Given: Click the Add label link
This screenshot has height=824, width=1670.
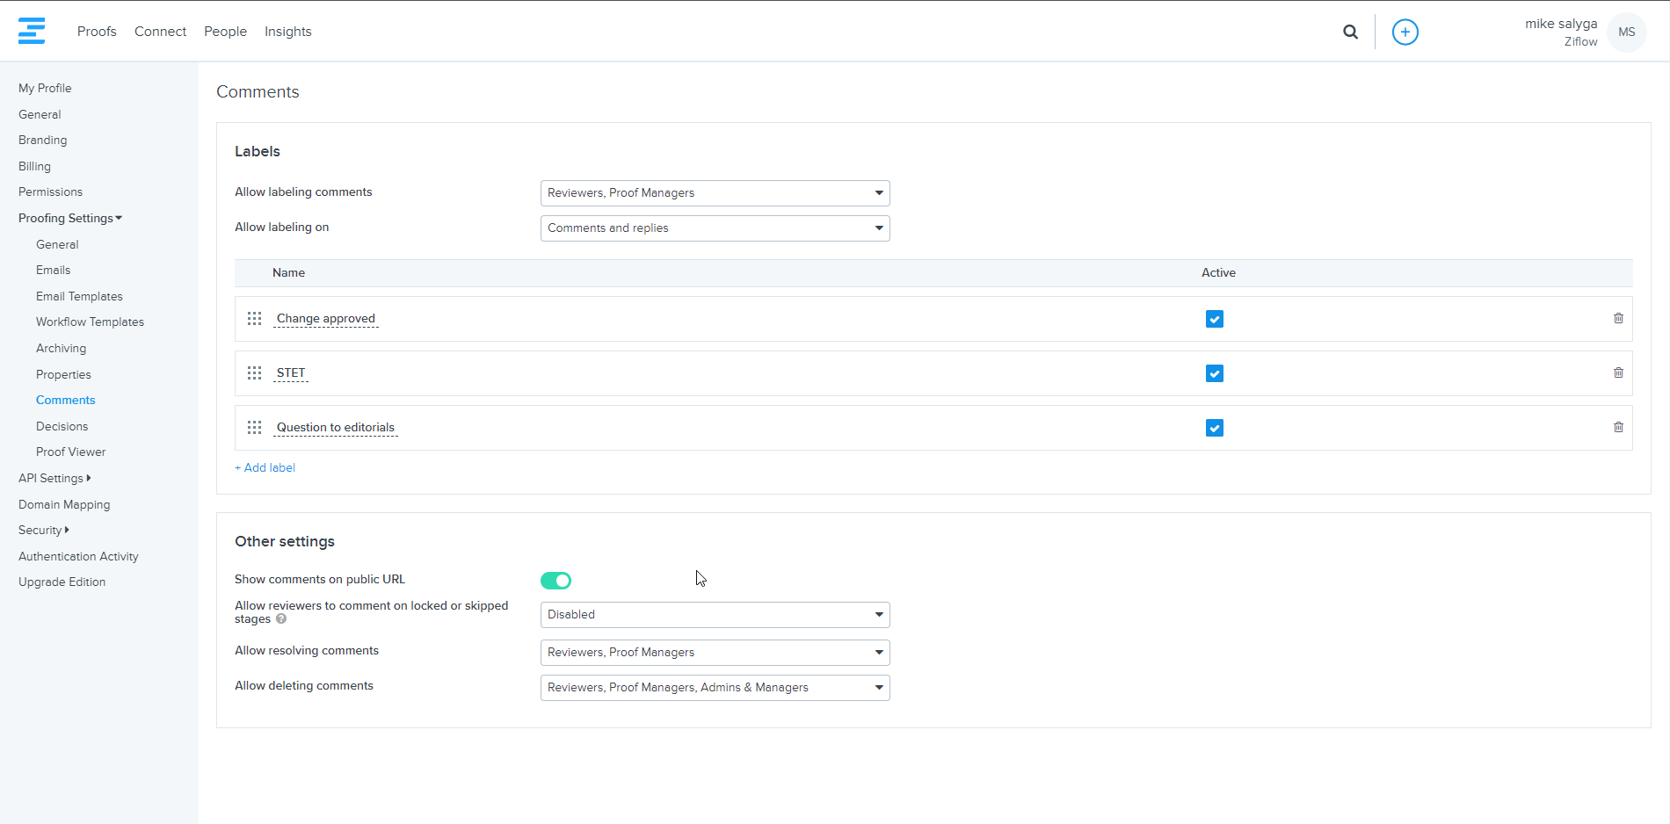Looking at the screenshot, I should pyautogui.click(x=265, y=468).
